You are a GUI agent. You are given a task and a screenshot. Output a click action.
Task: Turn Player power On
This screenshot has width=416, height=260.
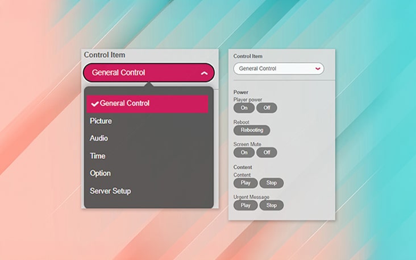(x=244, y=108)
